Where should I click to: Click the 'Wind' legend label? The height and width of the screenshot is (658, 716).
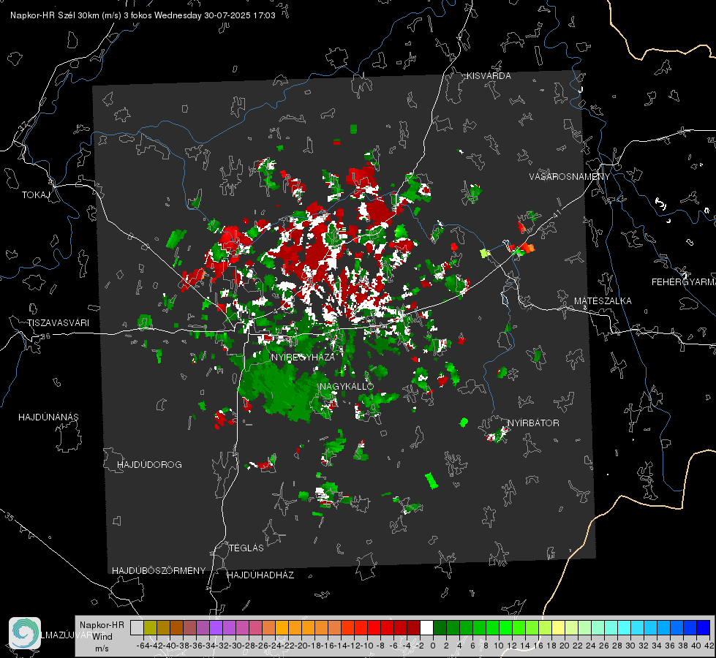click(102, 637)
